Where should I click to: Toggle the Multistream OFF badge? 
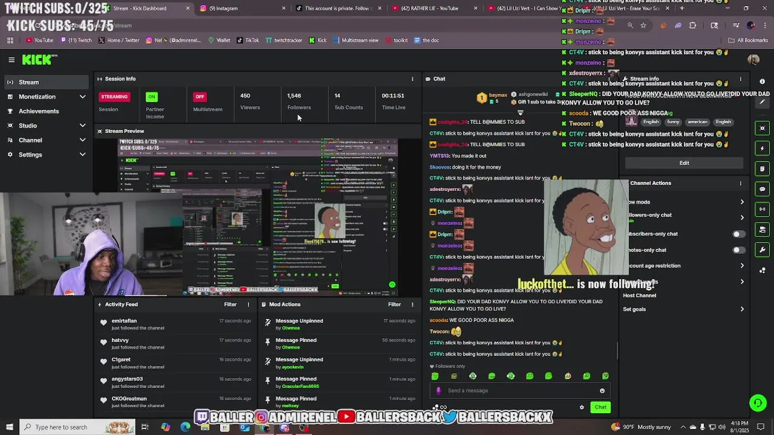(x=200, y=97)
